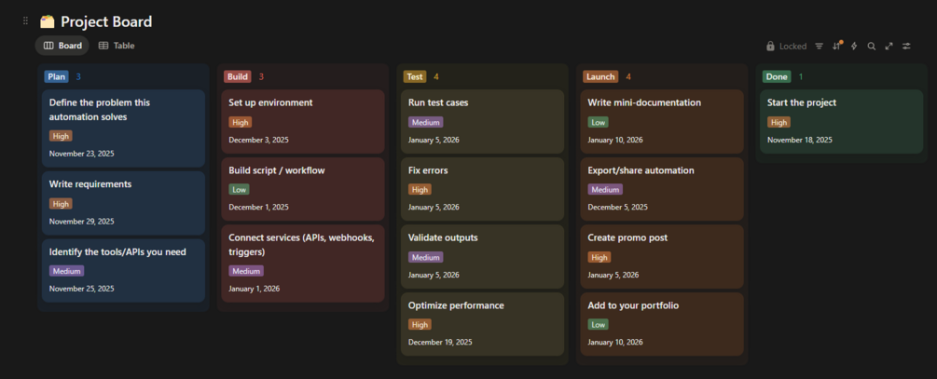
Task: Expand board with full-screen arrows icon
Action: click(x=889, y=46)
